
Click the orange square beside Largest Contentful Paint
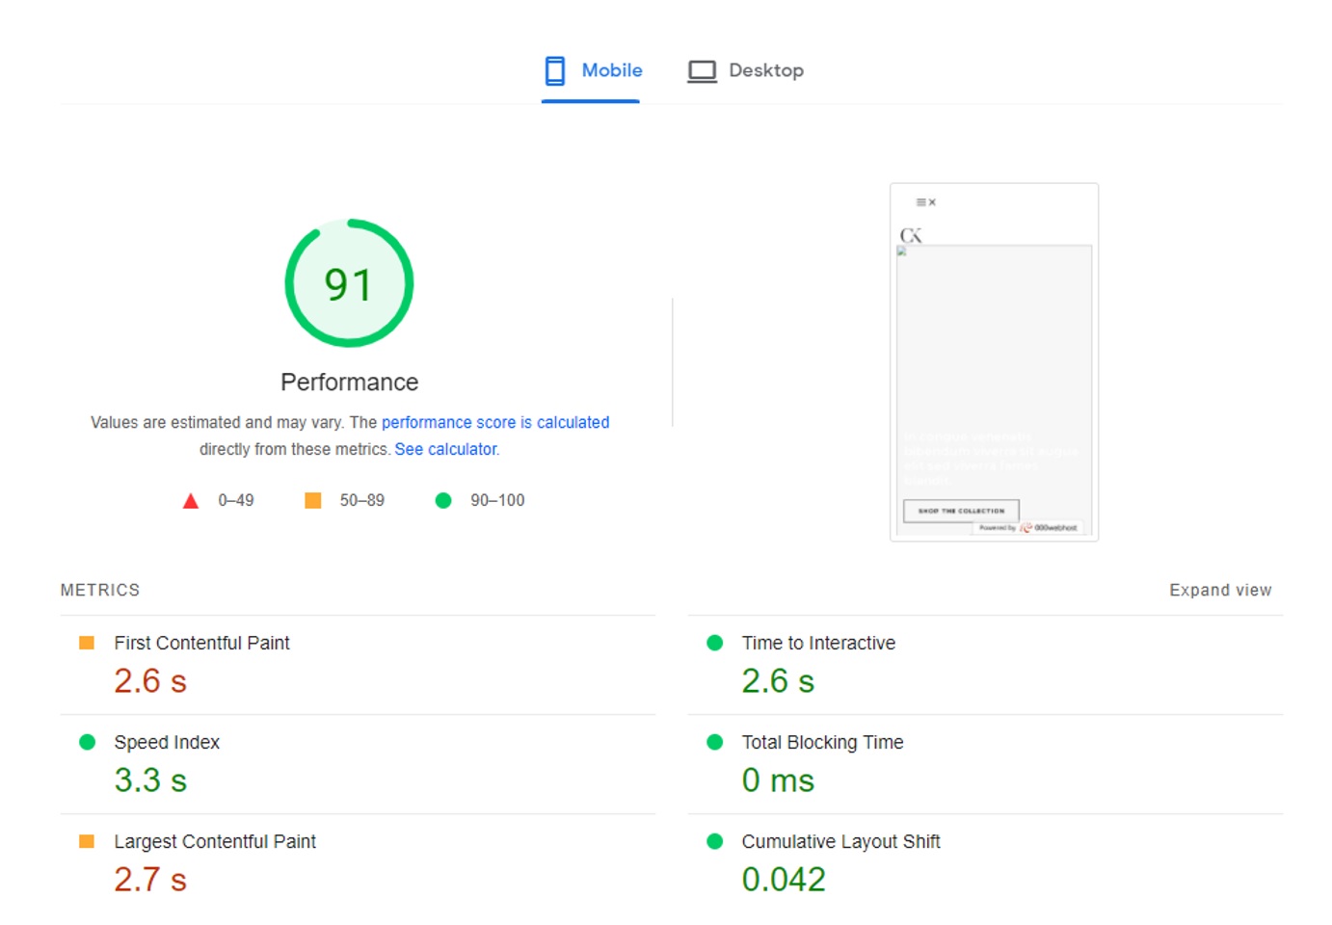point(87,841)
